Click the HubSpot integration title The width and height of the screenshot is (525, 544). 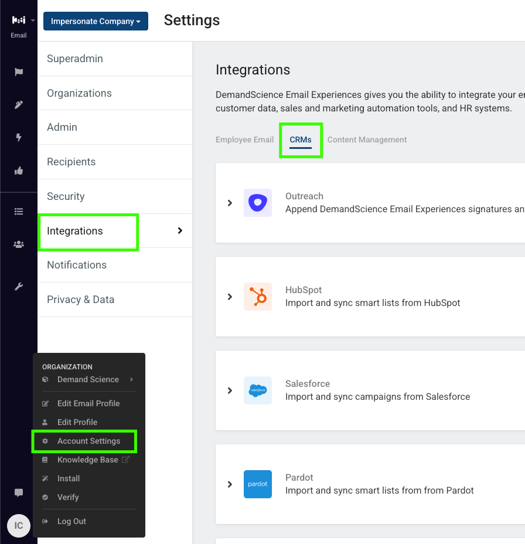tap(304, 290)
